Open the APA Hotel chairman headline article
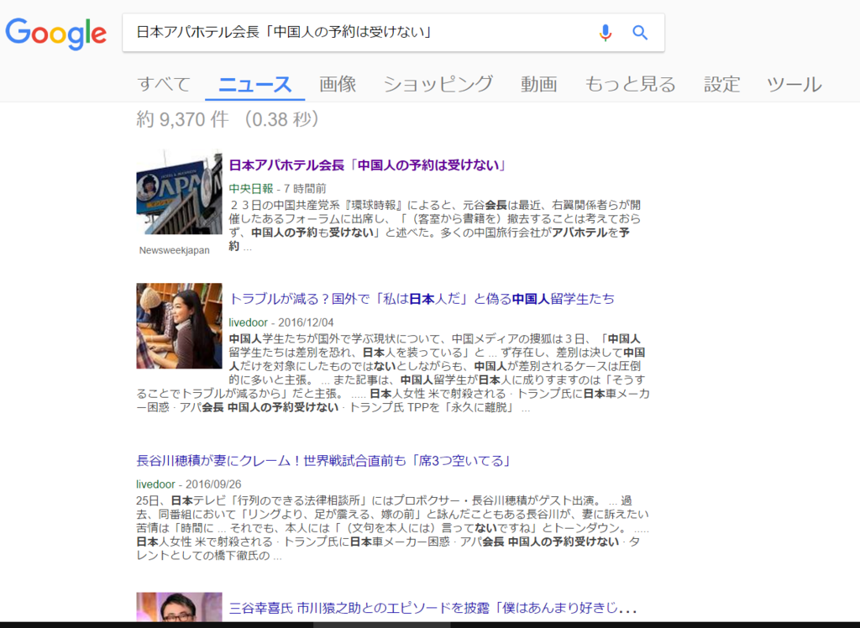Viewport: 860px width, 628px height. pos(366,165)
